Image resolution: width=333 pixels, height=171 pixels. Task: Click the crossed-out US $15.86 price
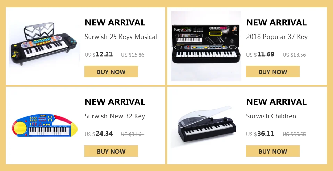(x=132, y=55)
